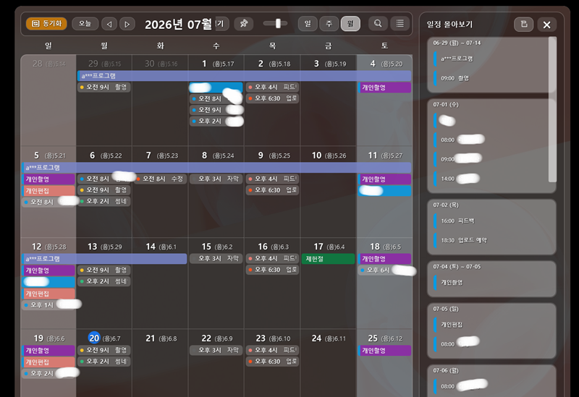Open the hamburger list menu icon

[x=400, y=24]
